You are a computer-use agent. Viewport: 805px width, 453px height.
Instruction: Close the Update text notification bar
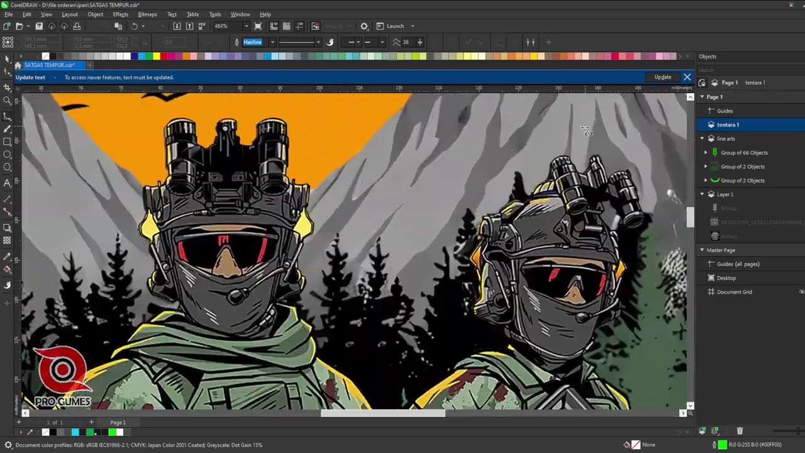687,77
